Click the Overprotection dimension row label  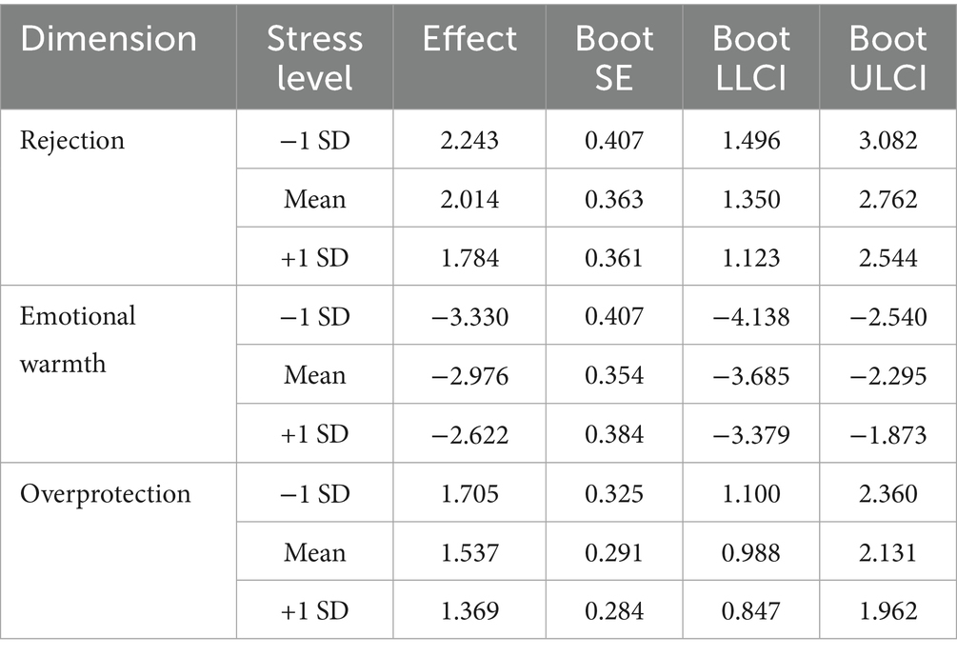(x=106, y=494)
